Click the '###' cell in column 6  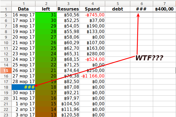click(x=141, y=9)
